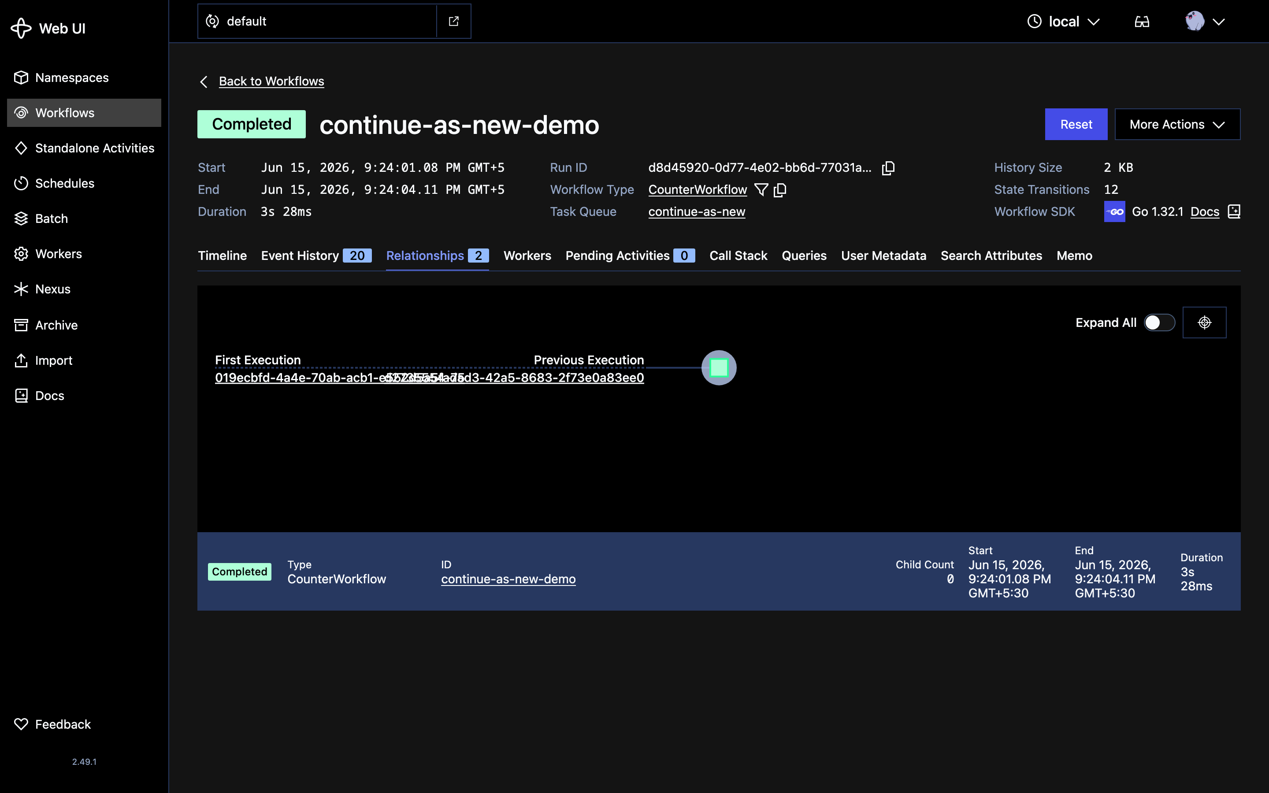Open the Archive page
Image resolution: width=1269 pixels, height=793 pixels.
[84, 325]
